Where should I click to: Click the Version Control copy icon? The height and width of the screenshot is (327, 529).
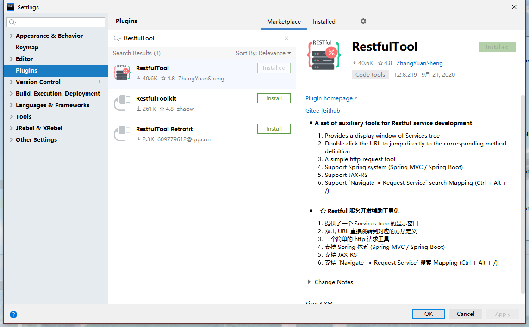[101, 82]
